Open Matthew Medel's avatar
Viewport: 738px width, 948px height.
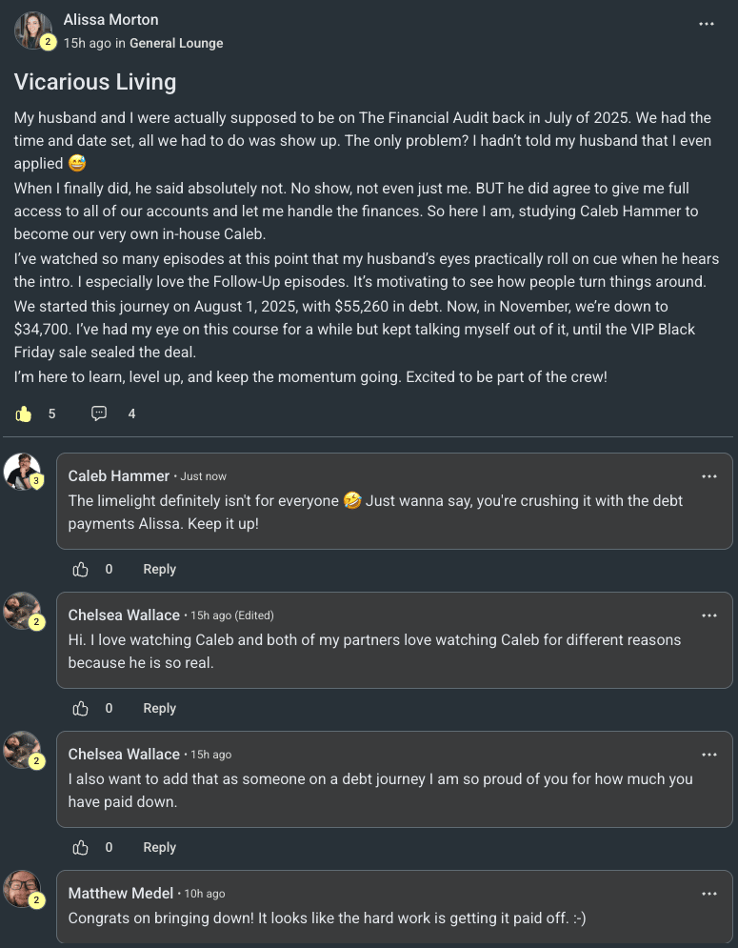(x=22, y=889)
